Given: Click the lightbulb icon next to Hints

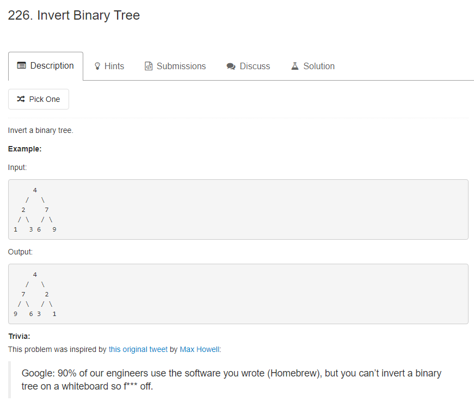Looking at the screenshot, I should 99,65.
